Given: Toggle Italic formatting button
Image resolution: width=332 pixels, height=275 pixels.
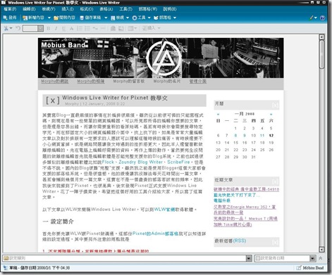Looking at the screenshot, I should [x=56, y=28].
